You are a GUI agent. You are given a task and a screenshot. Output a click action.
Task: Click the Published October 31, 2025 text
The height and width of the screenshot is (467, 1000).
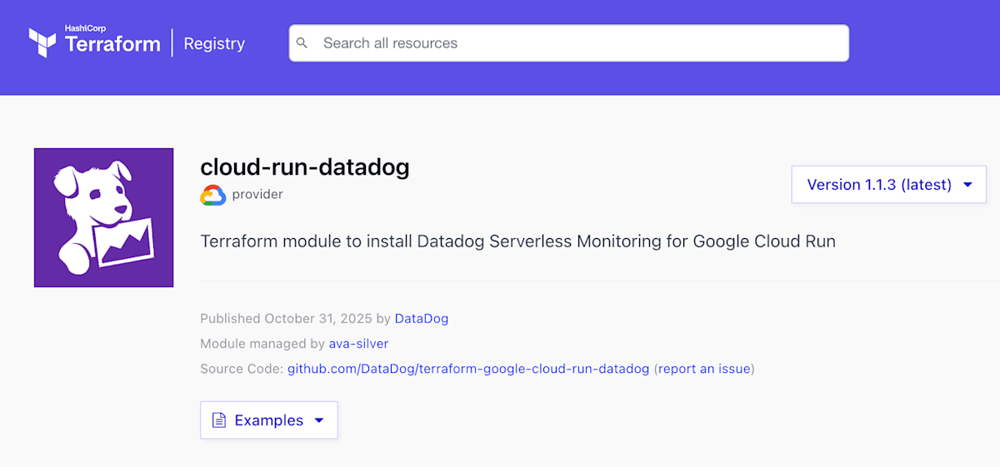(286, 318)
